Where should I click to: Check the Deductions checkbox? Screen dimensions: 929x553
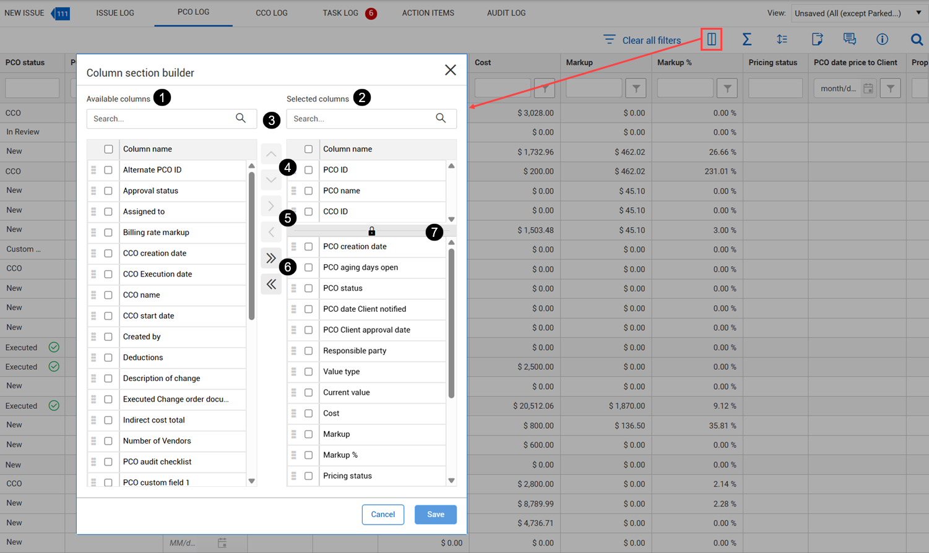point(108,358)
